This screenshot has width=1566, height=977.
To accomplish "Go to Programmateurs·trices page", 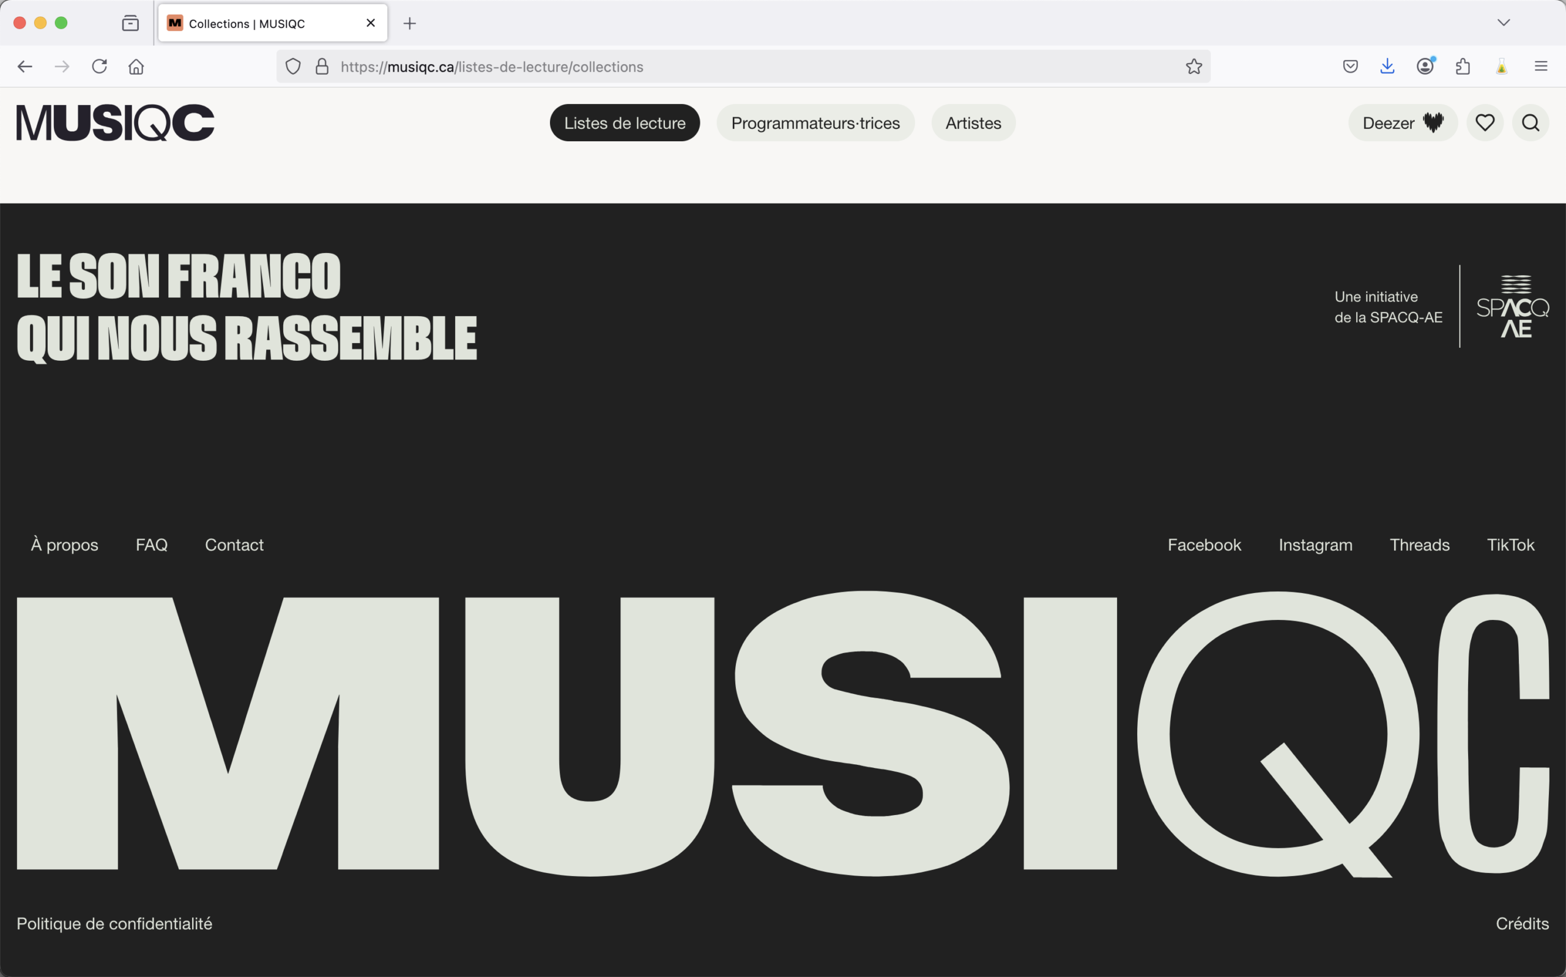I will point(815,123).
